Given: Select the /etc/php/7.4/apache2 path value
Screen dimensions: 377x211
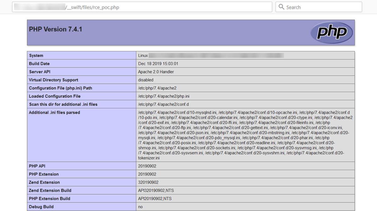Looking at the screenshot, I should (x=157, y=88).
